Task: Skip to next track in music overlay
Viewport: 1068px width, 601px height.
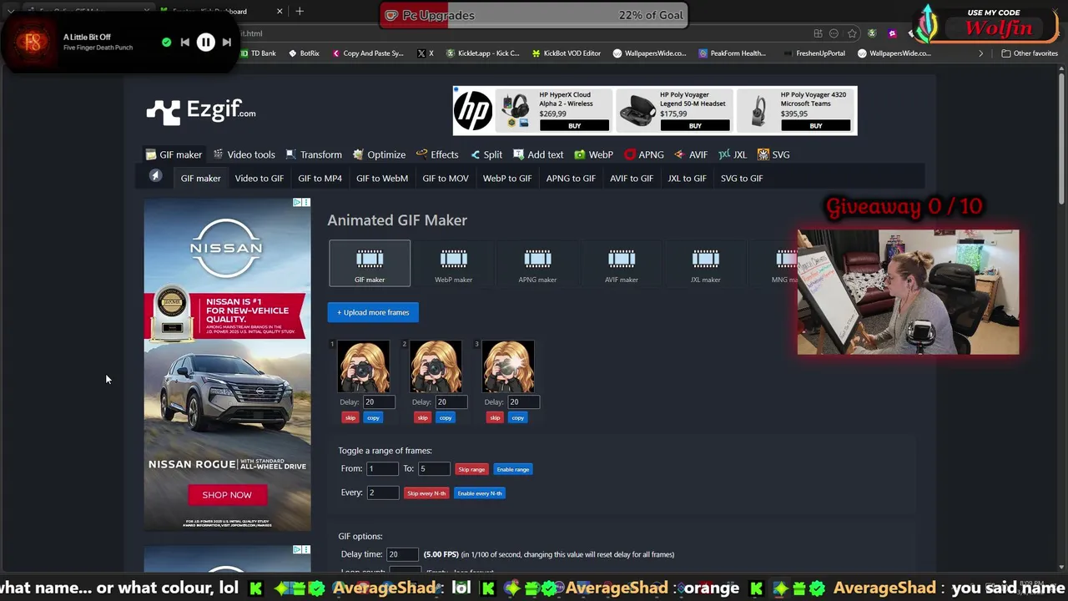Action: [227, 42]
